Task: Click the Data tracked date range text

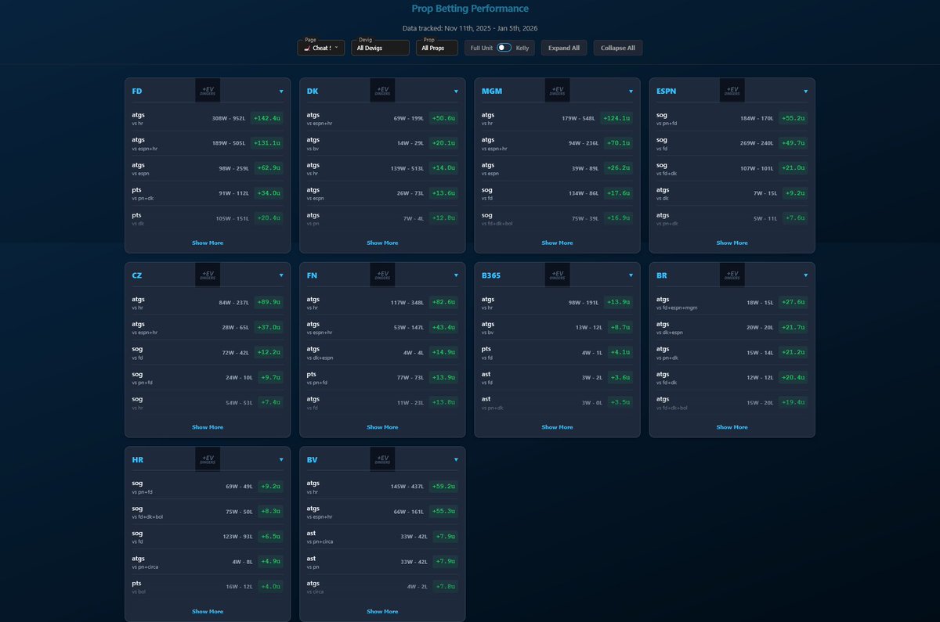Action: click(470, 28)
